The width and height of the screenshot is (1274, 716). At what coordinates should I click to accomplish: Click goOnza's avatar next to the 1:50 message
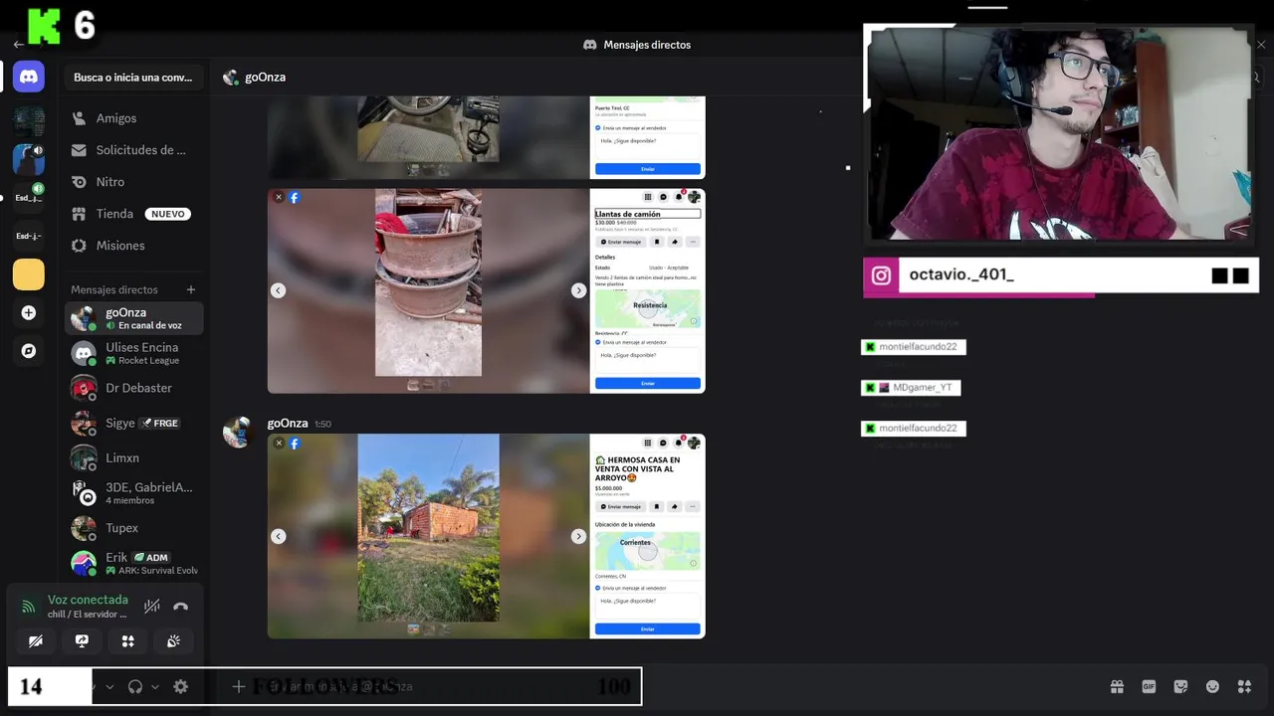(238, 433)
